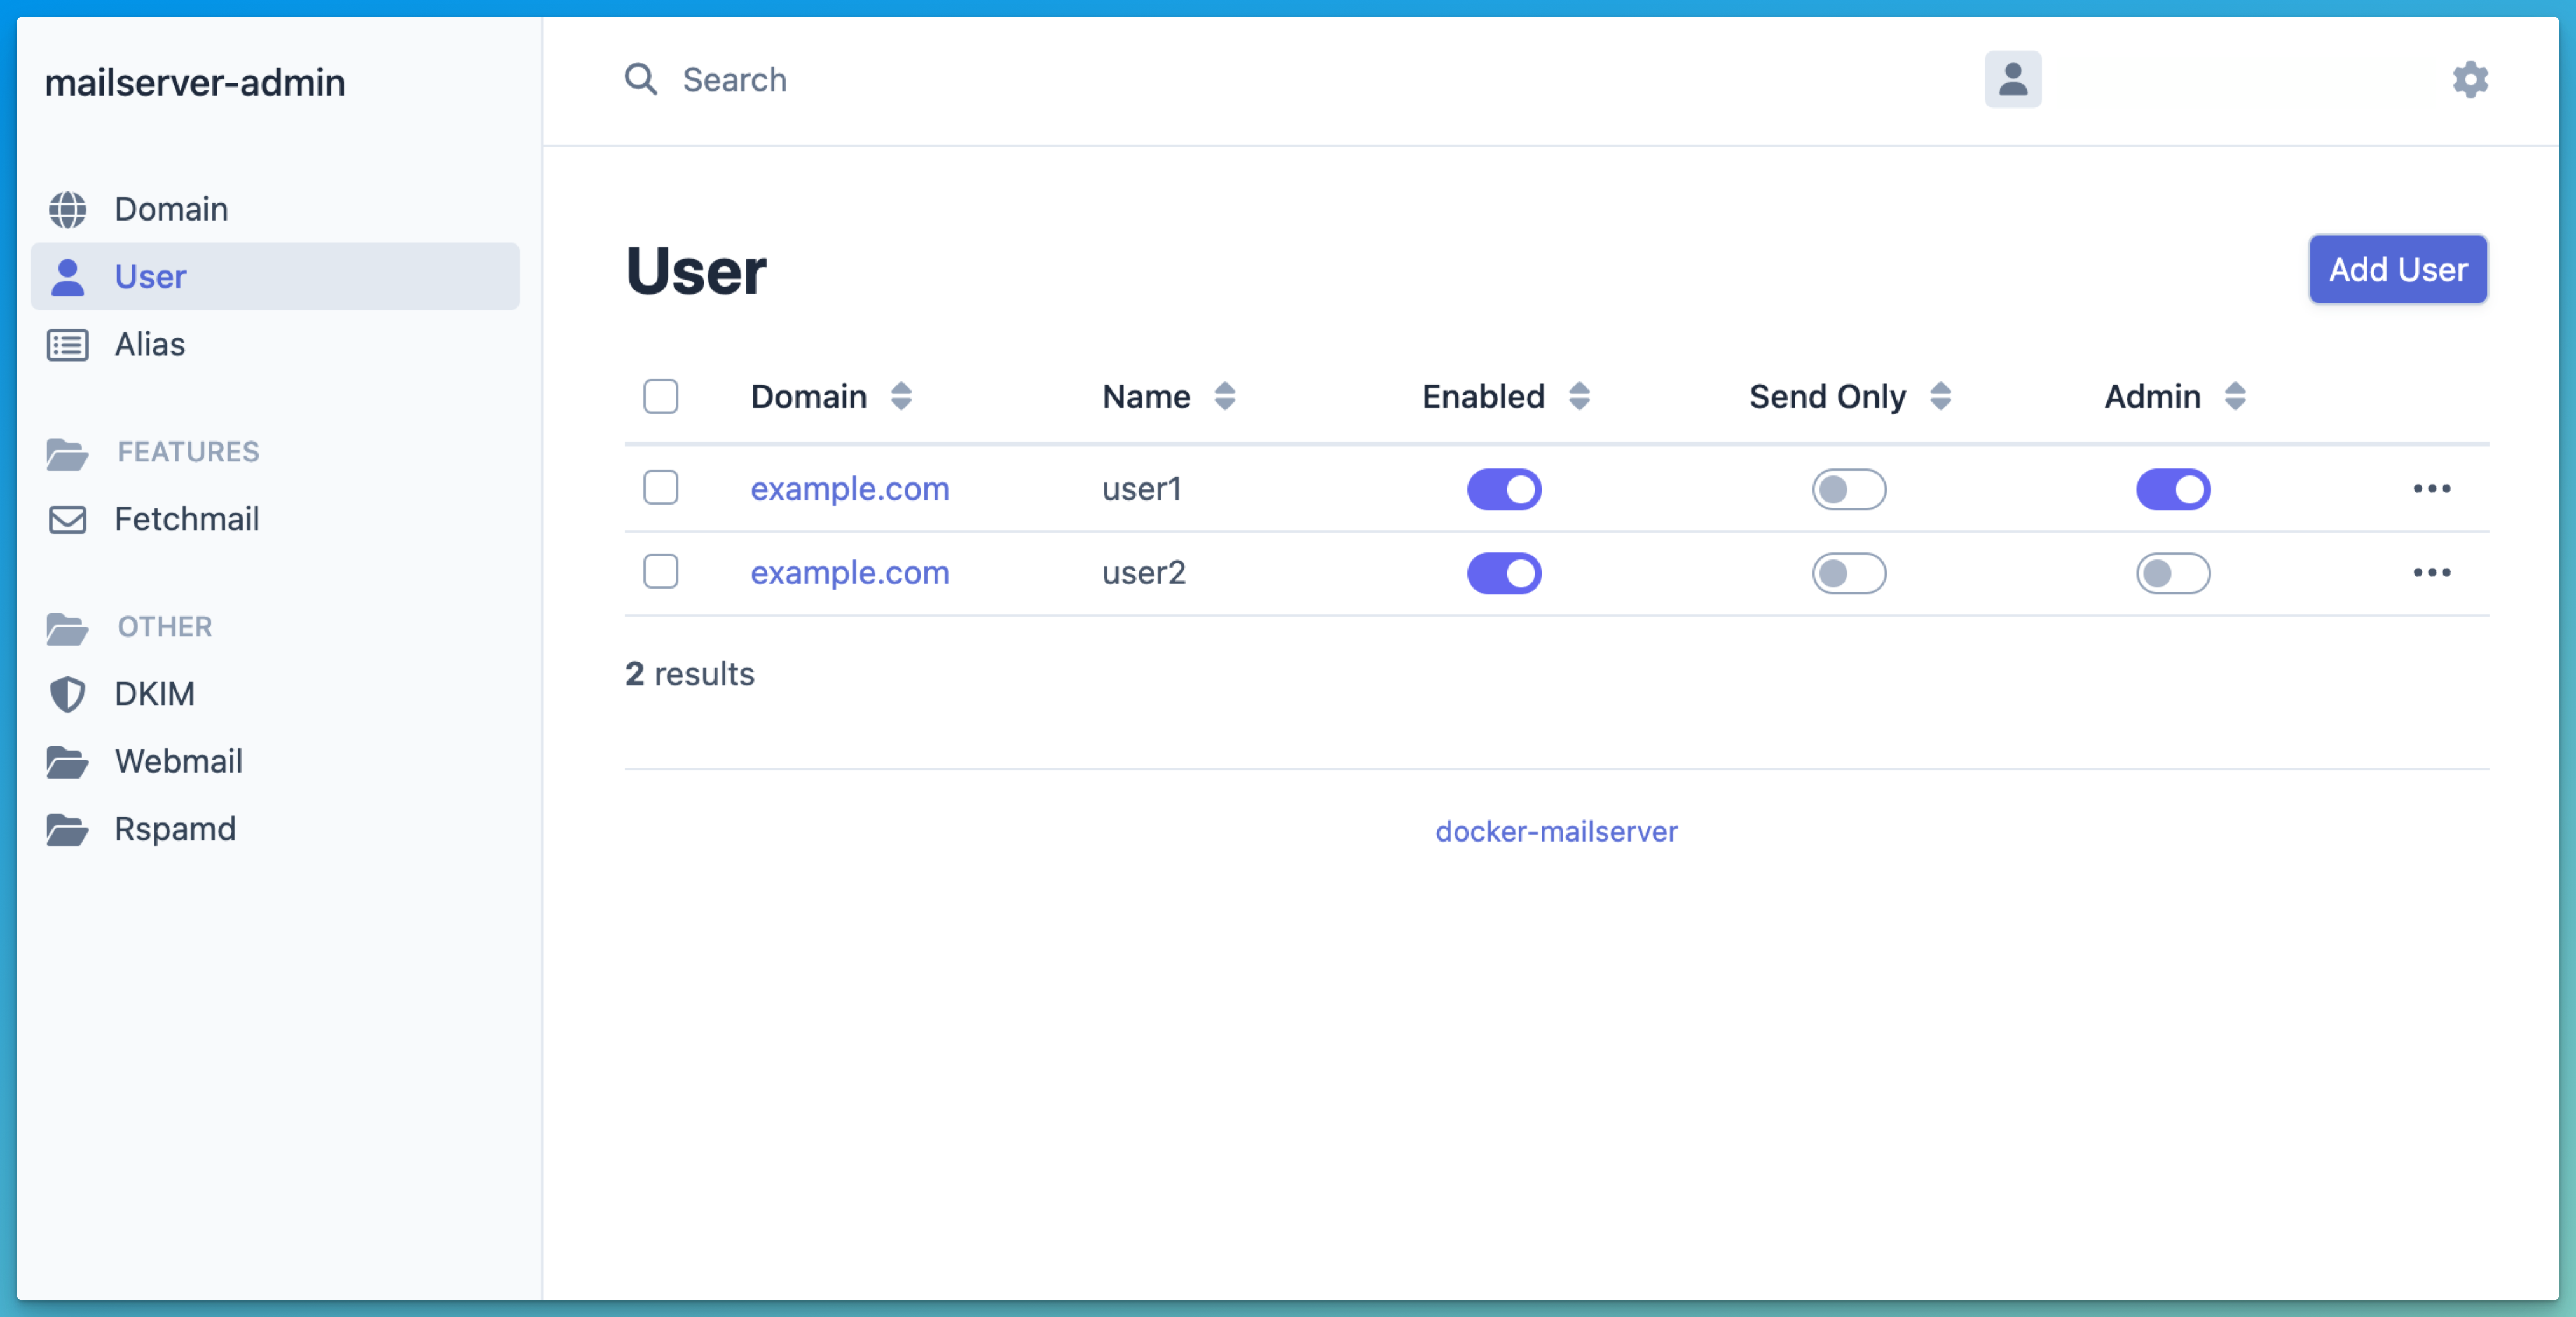Open the three-dot menu for user2
Screen dimensions: 2576x1317
click(2431, 573)
